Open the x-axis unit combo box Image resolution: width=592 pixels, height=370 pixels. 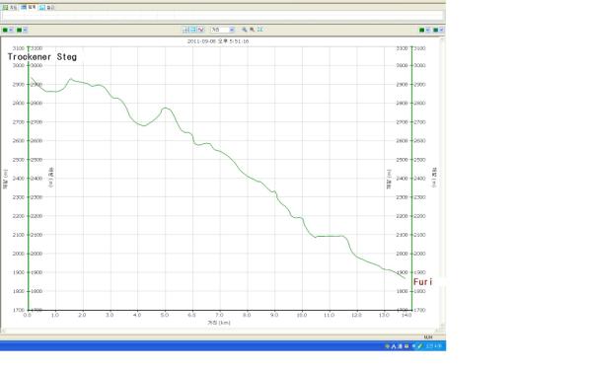[223, 30]
